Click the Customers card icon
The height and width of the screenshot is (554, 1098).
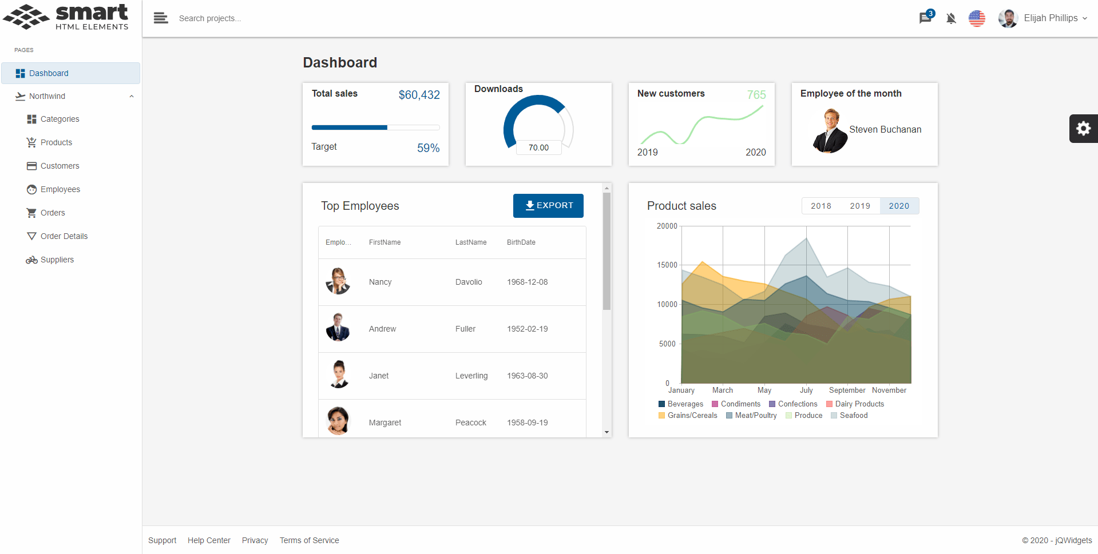point(31,166)
